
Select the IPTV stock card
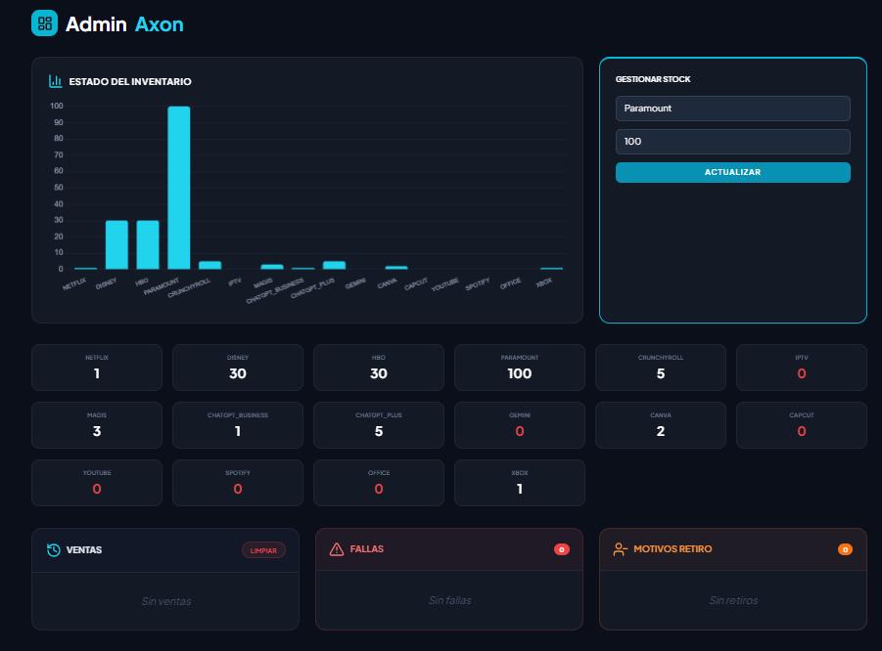pos(802,368)
